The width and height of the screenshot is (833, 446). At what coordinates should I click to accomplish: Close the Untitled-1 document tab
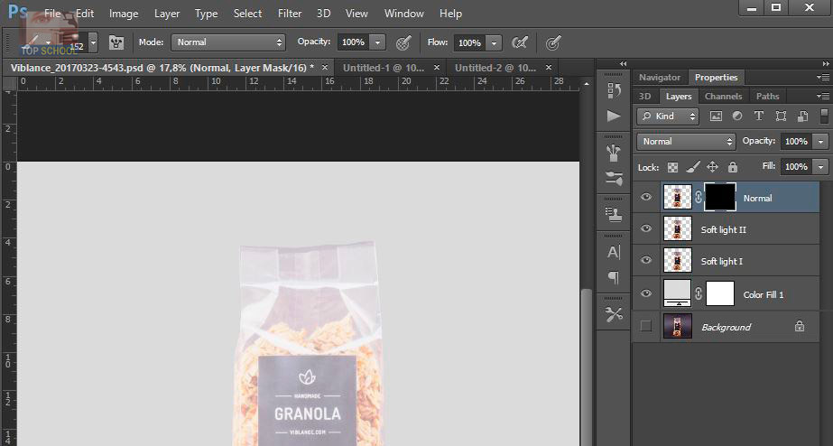point(437,68)
